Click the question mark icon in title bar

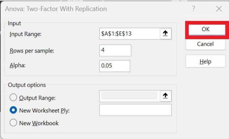tap(194, 9)
